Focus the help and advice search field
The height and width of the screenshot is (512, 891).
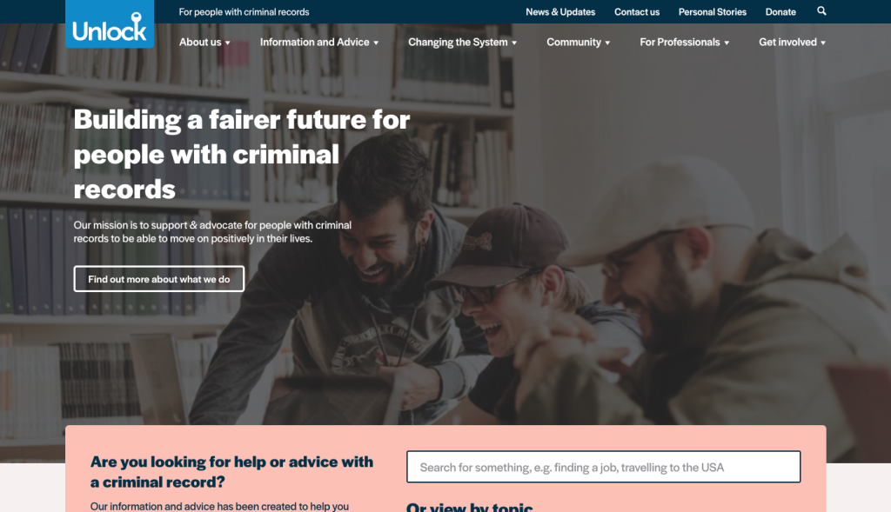click(x=604, y=467)
